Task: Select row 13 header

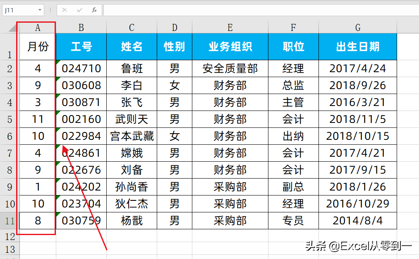Action: (10, 249)
